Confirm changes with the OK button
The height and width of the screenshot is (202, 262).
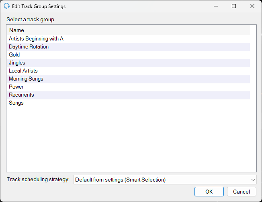[x=209, y=192]
